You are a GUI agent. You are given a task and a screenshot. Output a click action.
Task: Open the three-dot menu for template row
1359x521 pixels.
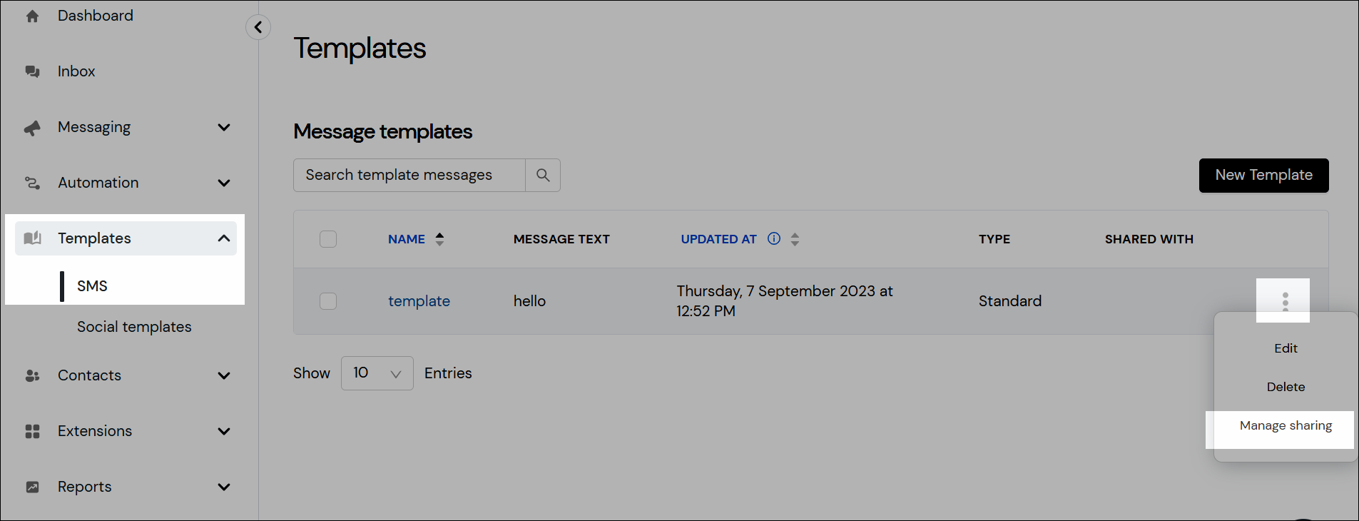[1285, 300]
